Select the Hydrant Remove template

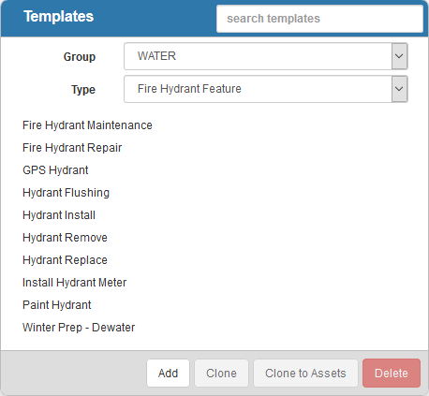(x=65, y=238)
